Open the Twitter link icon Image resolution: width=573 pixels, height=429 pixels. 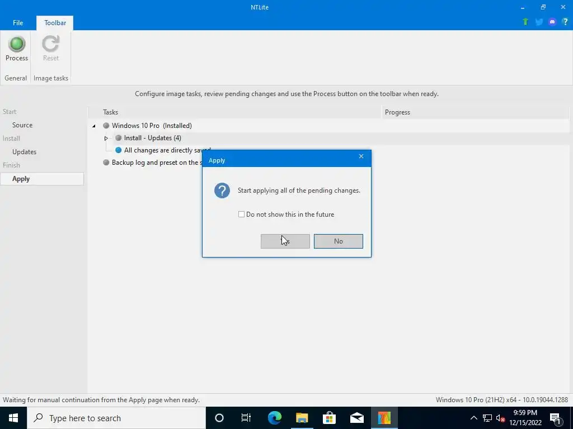539,22
